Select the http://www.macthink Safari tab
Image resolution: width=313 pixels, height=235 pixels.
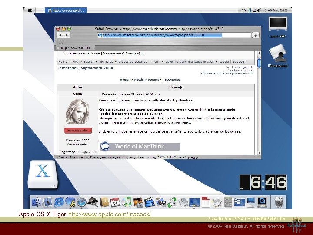pos(75,48)
